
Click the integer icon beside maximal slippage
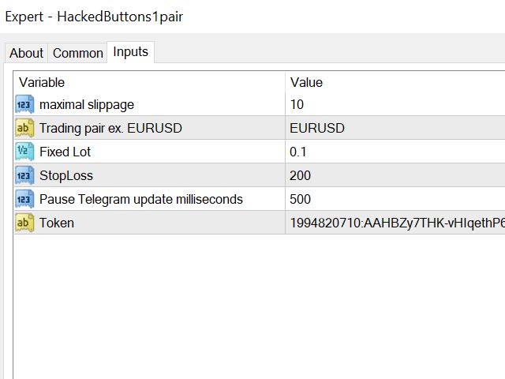click(x=24, y=104)
